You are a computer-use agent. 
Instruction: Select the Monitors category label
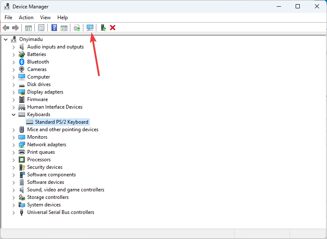(x=37, y=137)
